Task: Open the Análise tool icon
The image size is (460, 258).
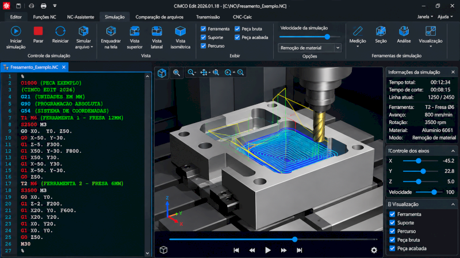Action: tap(404, 31)
